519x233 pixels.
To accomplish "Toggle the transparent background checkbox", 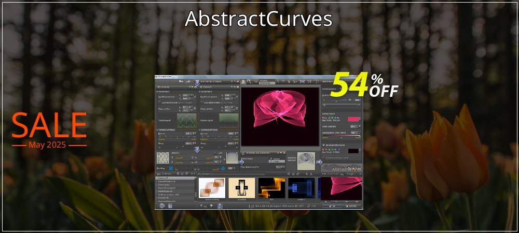I will tap(324, 158).
